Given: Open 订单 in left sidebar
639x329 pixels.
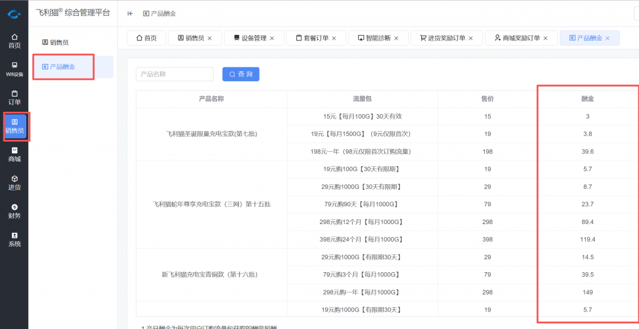Looking at the screenshot, I should click(x=14, y=98).
